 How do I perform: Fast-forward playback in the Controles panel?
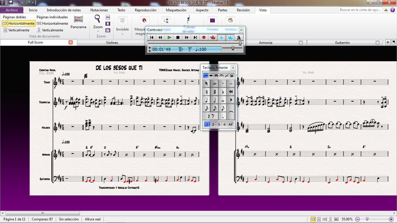pyautogui.click(x=187, y=37)
